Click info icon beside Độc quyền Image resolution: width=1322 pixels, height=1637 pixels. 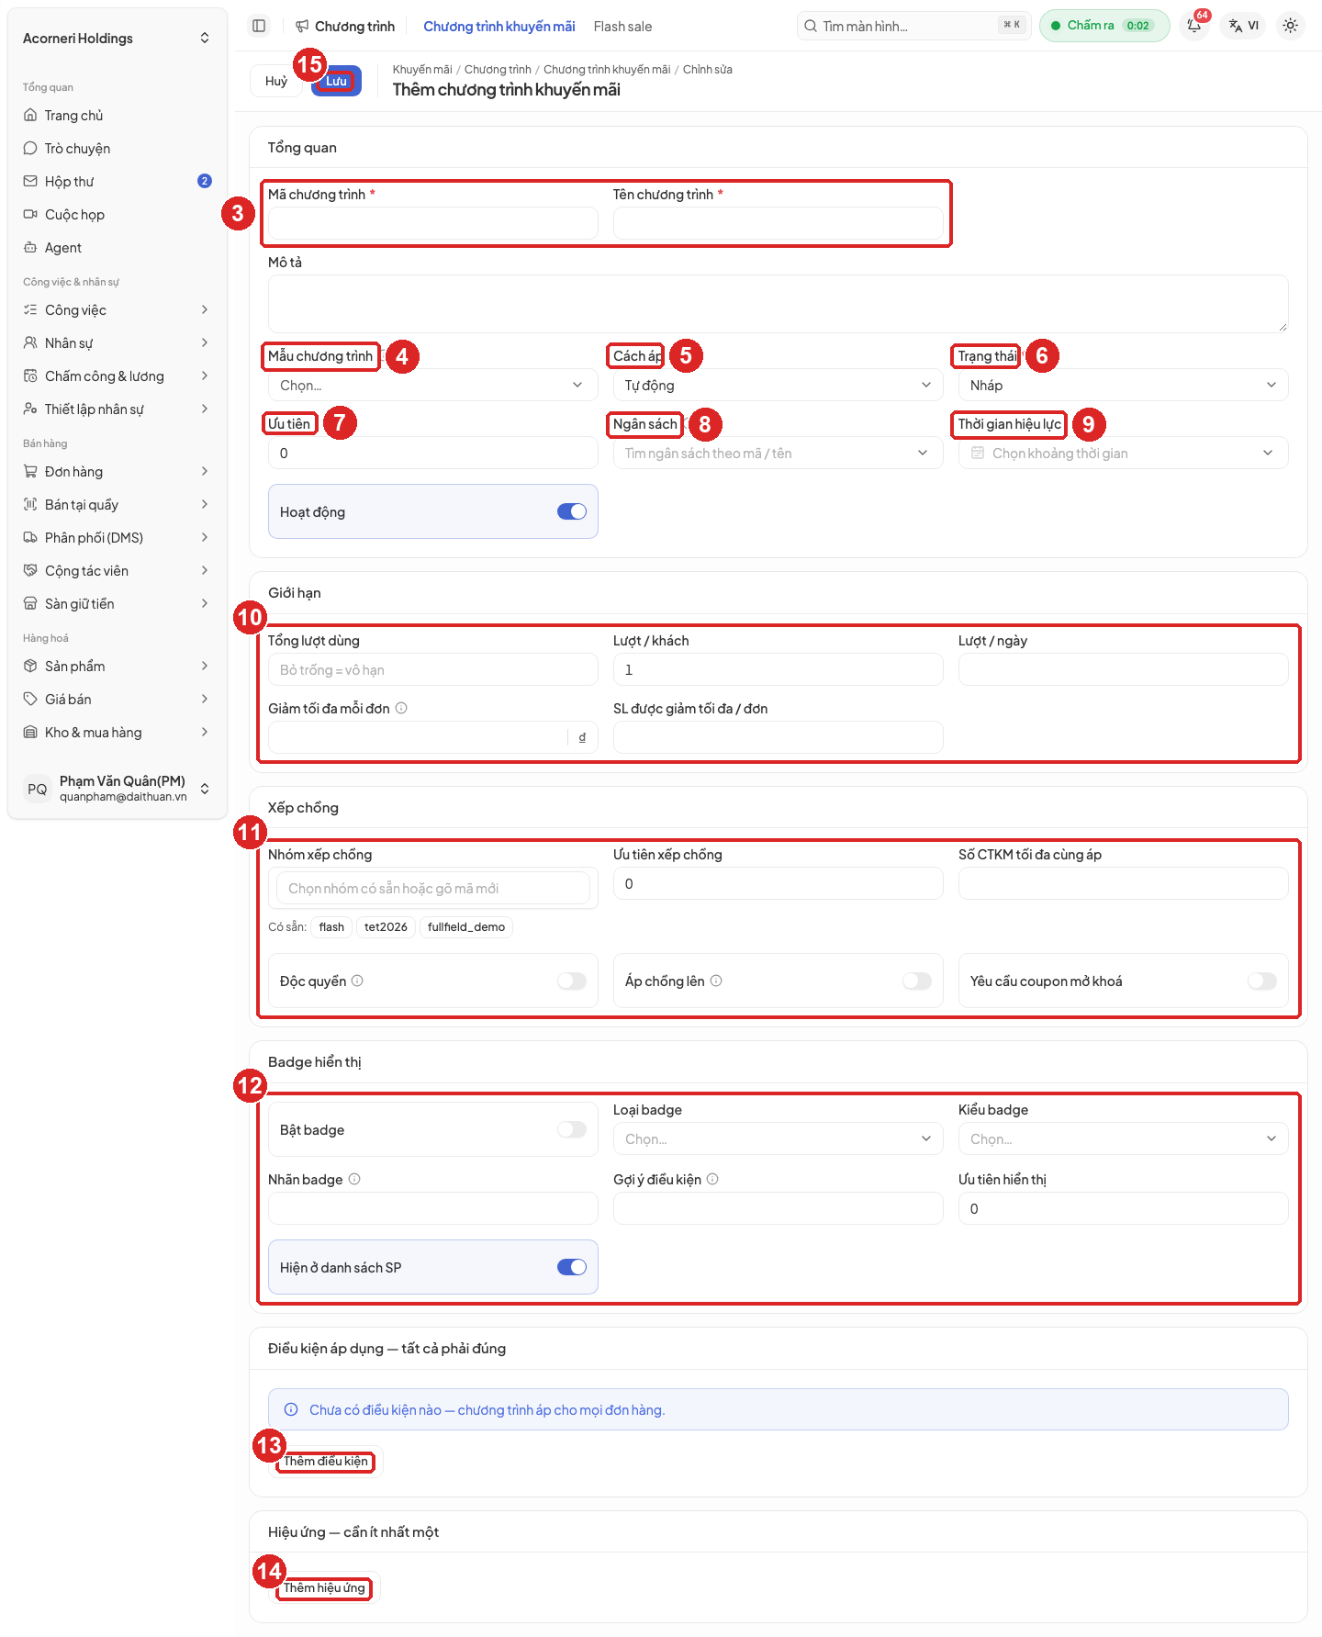[357, 981]
